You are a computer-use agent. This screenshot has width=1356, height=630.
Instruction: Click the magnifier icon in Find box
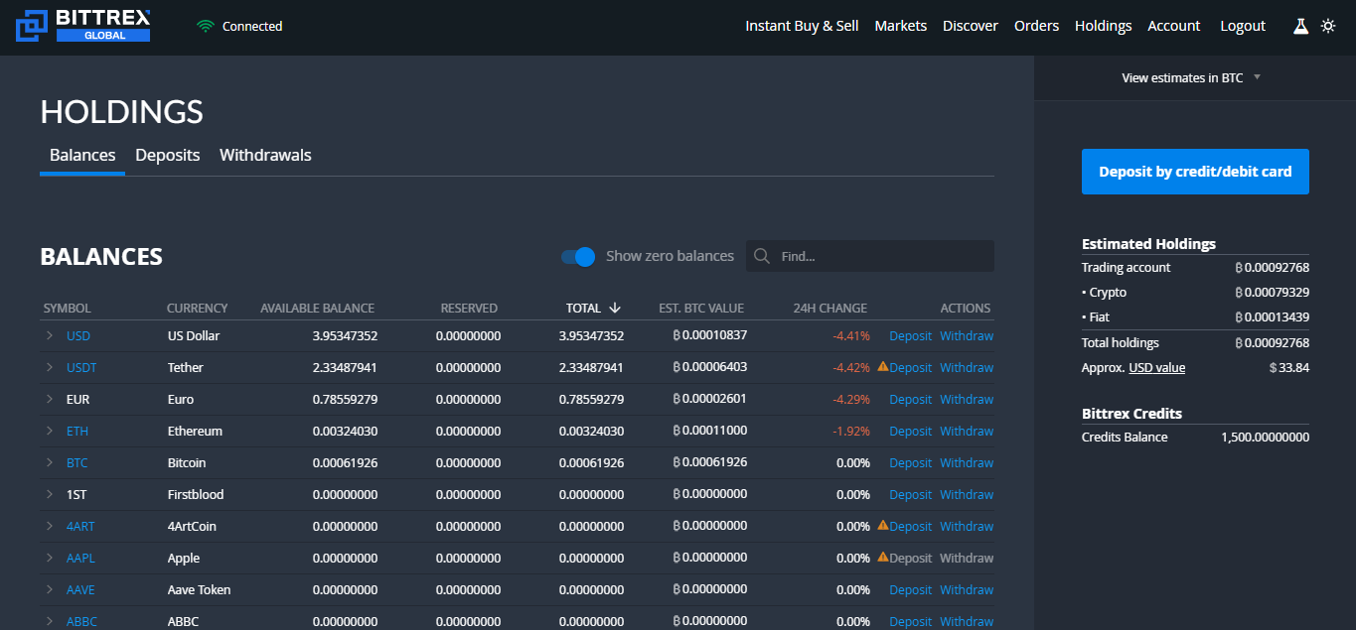pyautogui.click(x=762, y=256)
